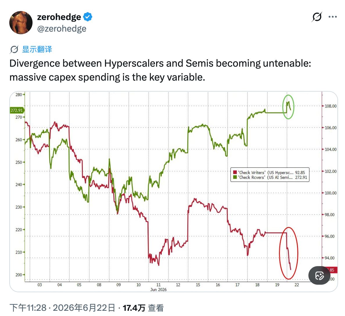
Task: Click the green circled peak on chart
Action: click(288, 107)
